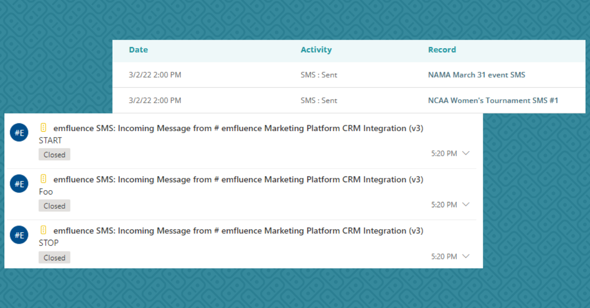Click the Closed badge on the Foo message
Screen dimensions: 590x308
pos(54,205)
